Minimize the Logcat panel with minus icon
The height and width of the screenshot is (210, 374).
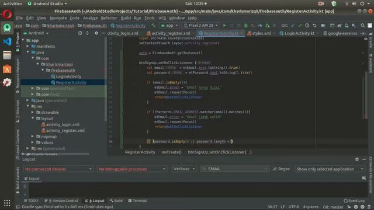coord(364,159)
